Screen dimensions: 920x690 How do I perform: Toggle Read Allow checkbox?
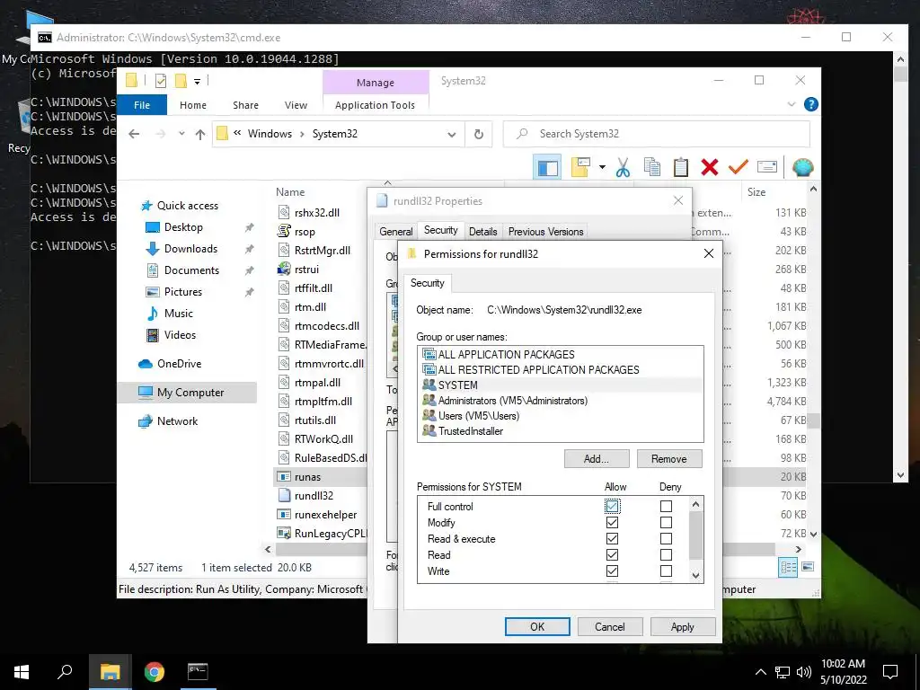point(612,554)
